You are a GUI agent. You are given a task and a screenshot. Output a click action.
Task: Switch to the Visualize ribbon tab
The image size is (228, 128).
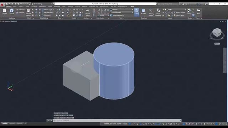tap(34, 6)
